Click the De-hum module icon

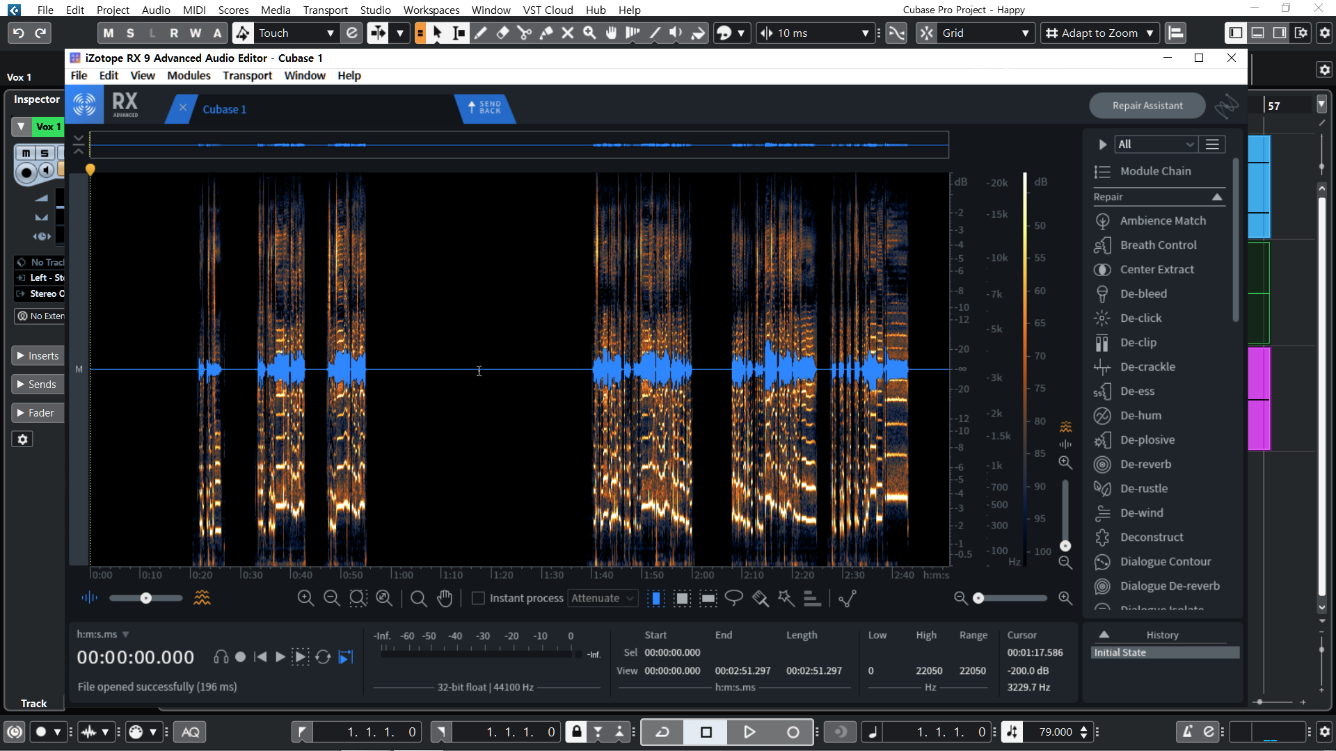tap(1102, 416)
